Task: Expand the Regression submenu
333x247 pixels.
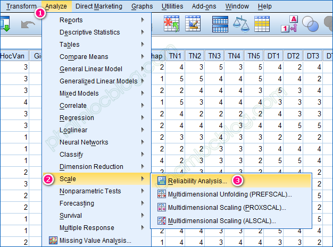Action: coord(77,118)
